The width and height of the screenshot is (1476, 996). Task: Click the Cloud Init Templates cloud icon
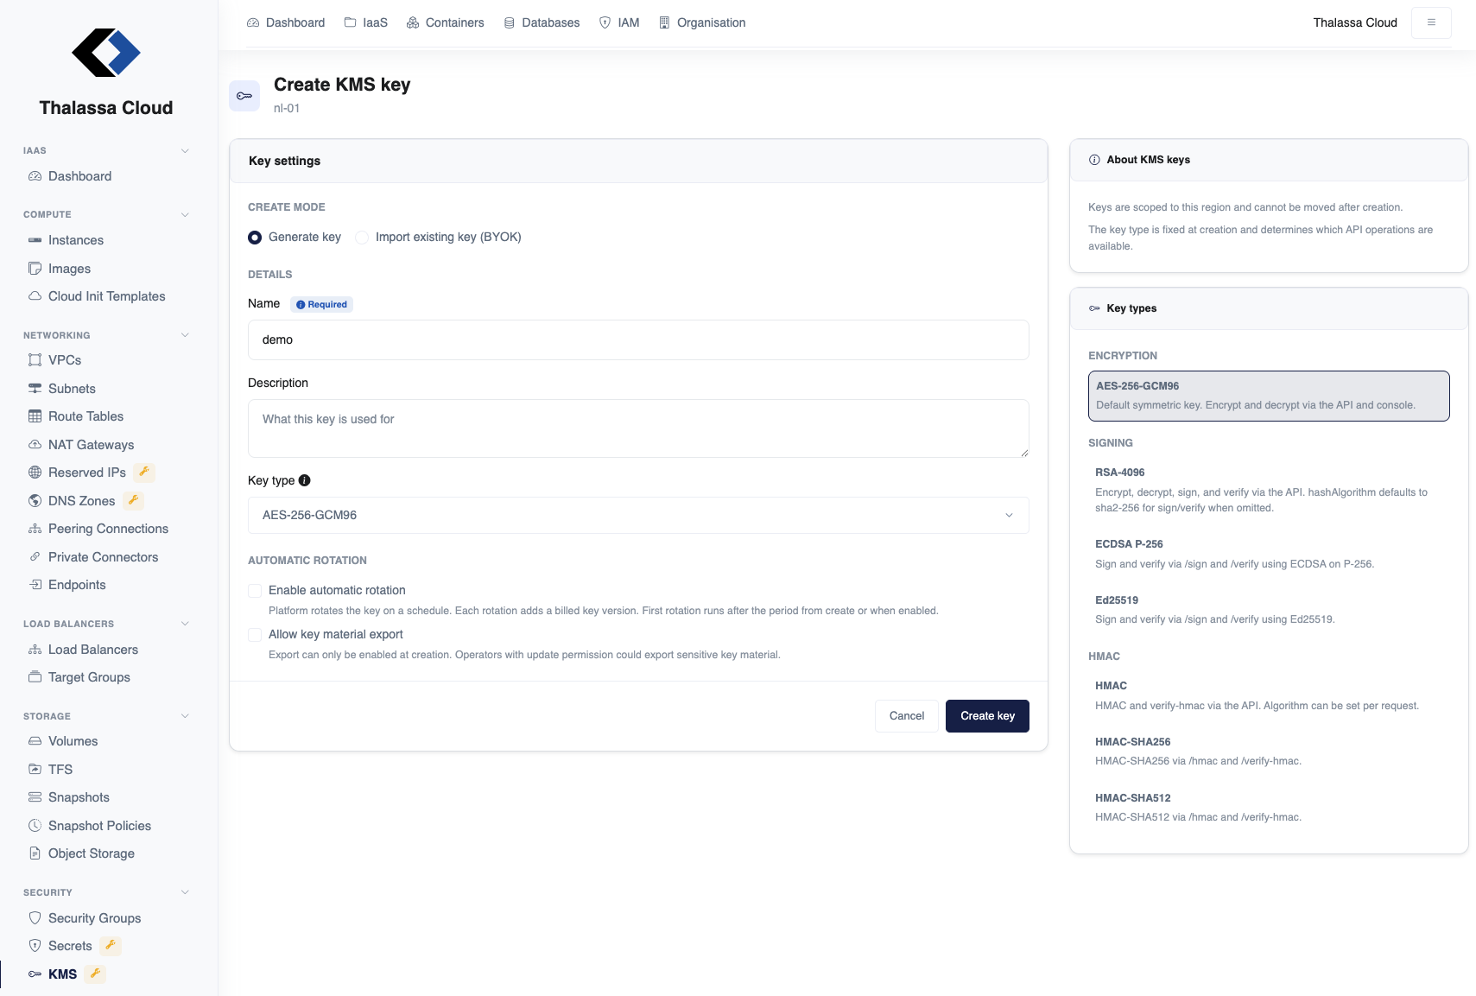35,296
